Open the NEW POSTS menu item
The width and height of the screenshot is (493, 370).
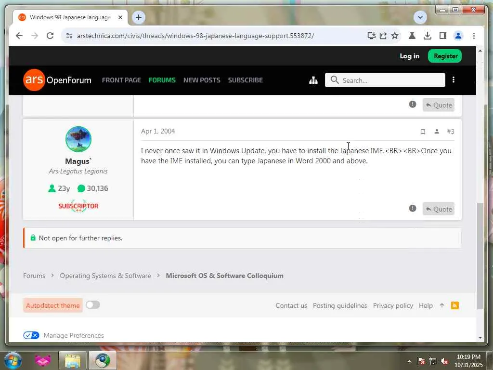202,80
